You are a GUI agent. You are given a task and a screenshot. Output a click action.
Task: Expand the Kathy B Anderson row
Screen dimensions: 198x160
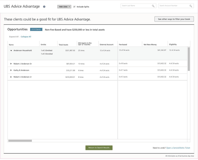11,70
